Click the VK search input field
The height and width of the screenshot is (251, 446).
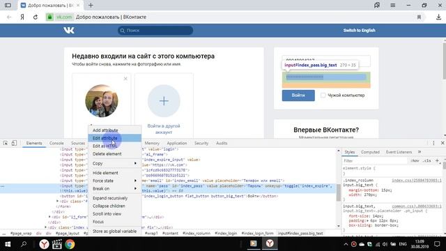coord(155,31)
